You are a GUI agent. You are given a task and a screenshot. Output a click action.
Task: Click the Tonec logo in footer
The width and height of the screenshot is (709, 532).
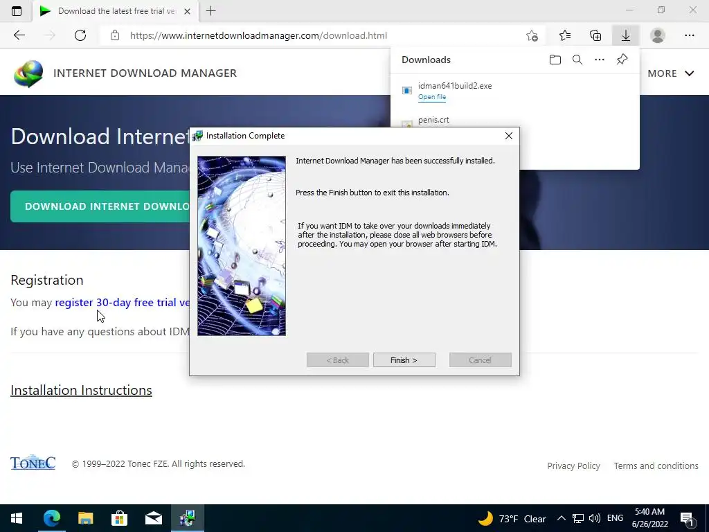(33, 462)
